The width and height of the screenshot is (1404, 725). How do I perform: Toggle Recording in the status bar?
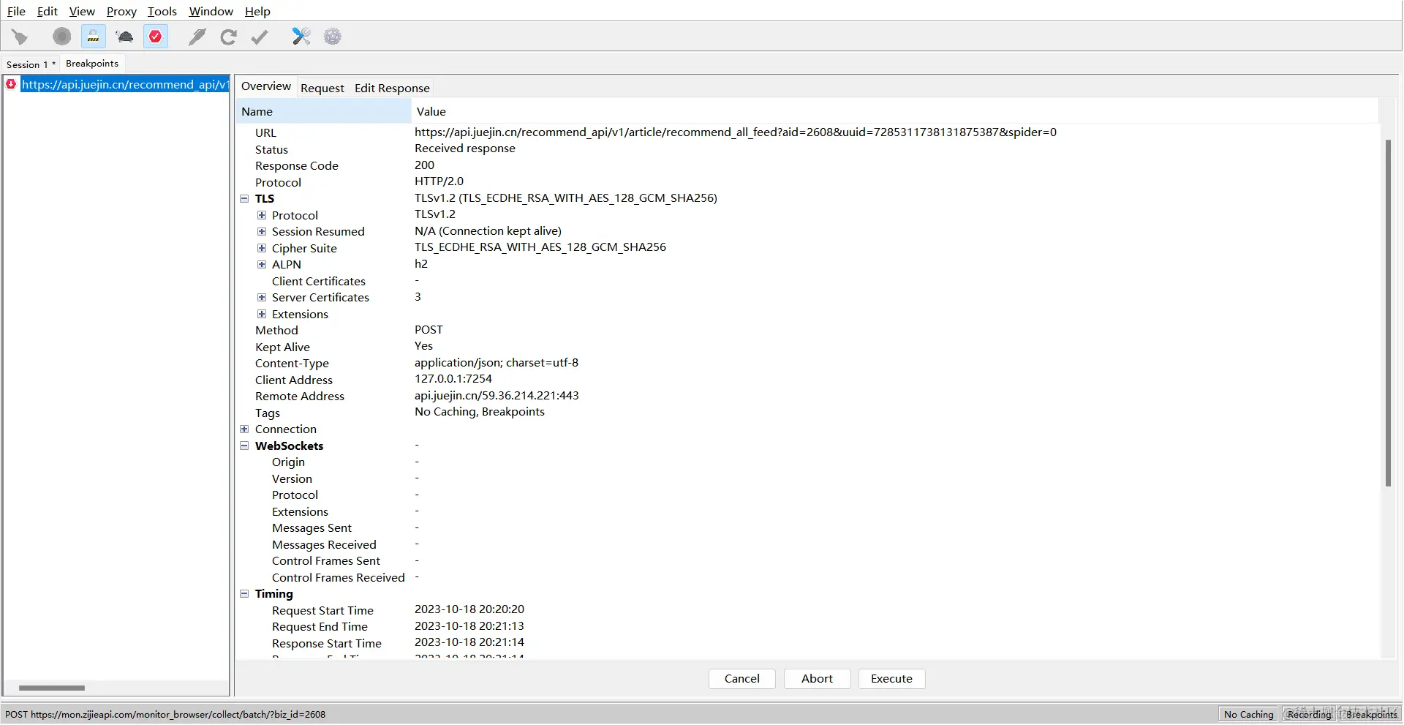pos(1310,714)
